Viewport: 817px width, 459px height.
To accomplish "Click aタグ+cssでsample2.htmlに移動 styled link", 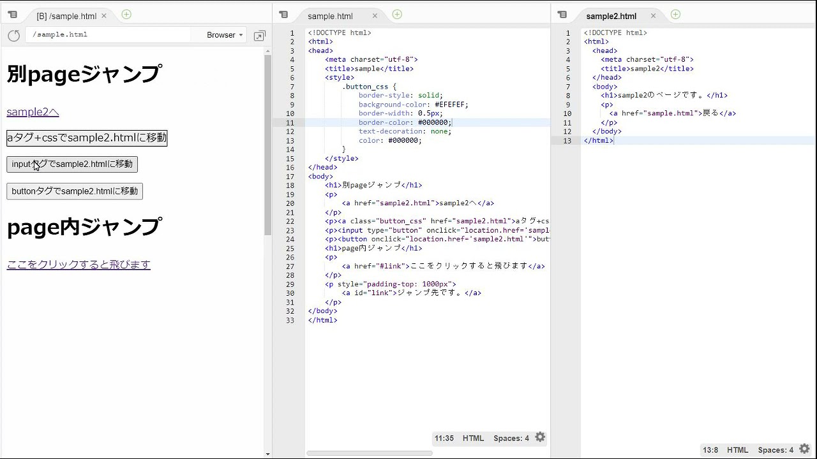I will tap(87, 138).
